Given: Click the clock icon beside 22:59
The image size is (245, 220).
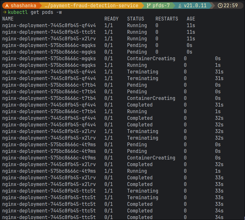Looking at the screenshot, I should tap(220, 6).
